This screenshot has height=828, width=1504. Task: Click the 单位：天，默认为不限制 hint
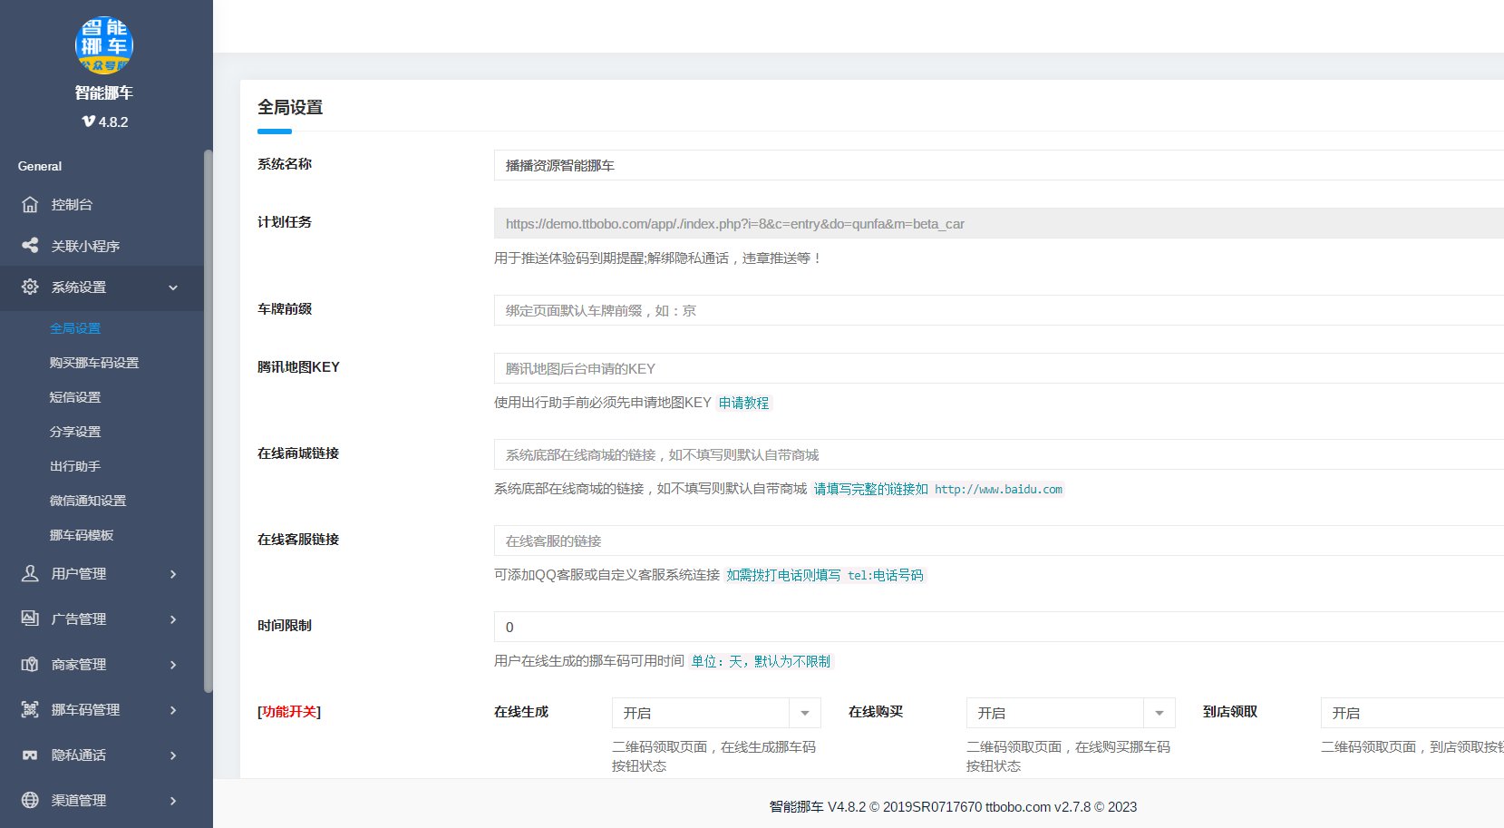pos(761,661)
